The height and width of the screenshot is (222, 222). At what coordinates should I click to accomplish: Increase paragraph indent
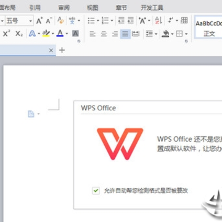[131, 20]
